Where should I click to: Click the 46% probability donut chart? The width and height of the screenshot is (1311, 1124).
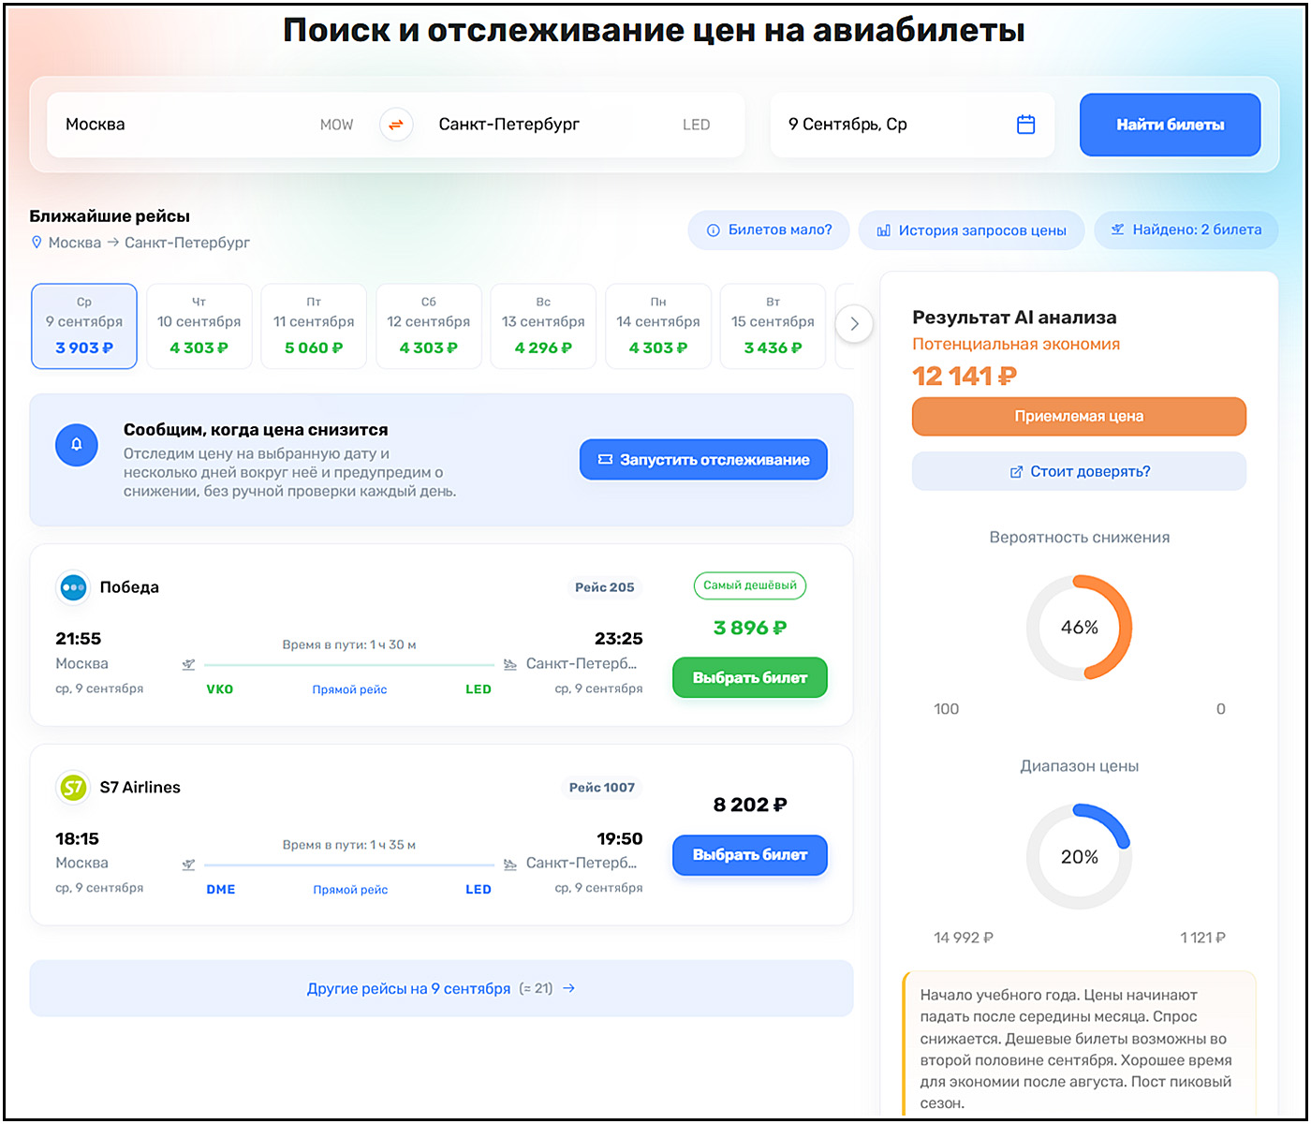pyautogui.click(x=1079, y=628)
